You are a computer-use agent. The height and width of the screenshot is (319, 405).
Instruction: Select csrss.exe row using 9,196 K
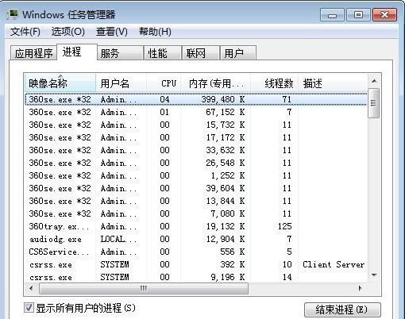coord(196,277)
